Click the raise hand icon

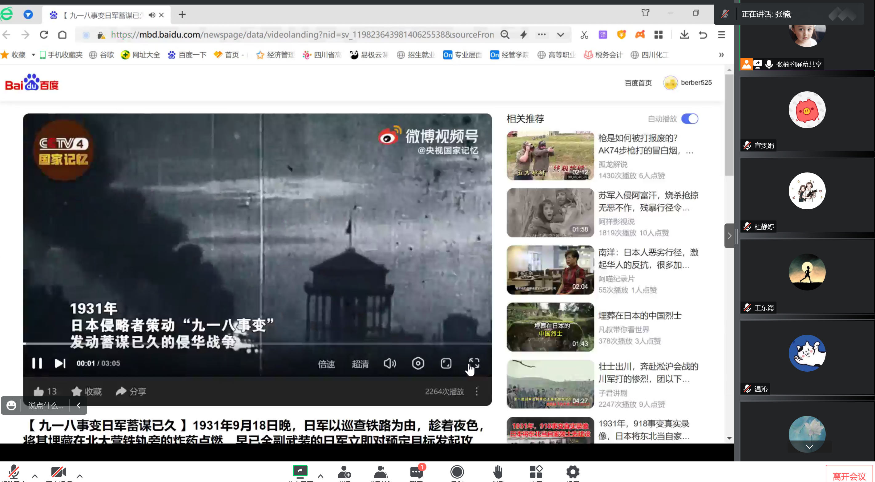click(498, 472)
